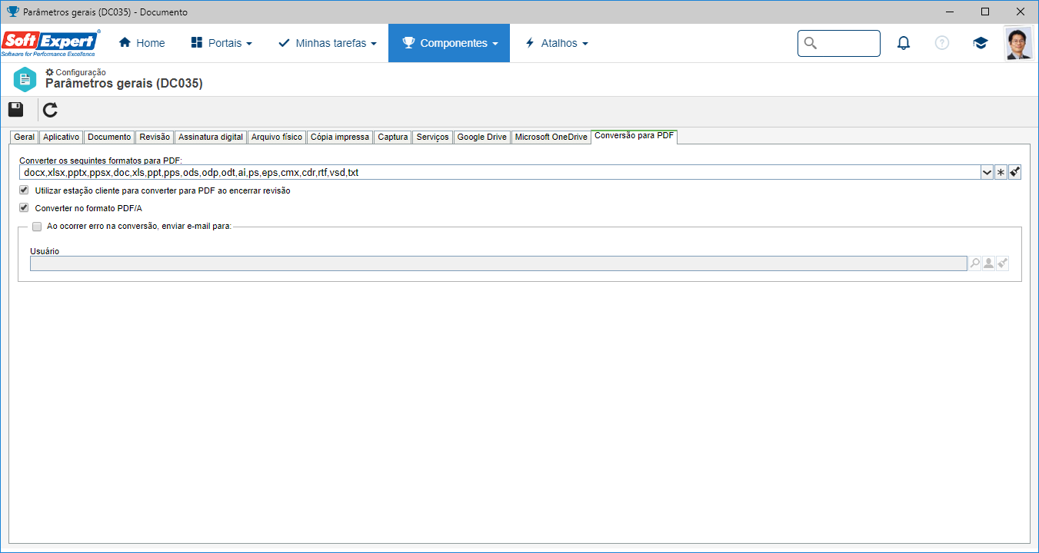1039x553 pixels.
Task: Click the asterisk select-all icon beside formats field
Action: click(x=1001, y=172)
